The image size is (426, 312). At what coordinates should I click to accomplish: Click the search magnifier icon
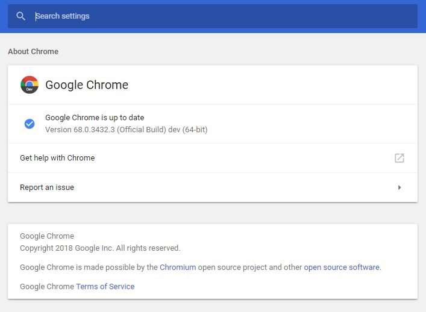coord(20,16)
